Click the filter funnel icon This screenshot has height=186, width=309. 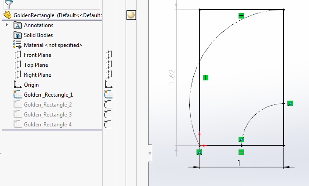[x=9, y=5]
